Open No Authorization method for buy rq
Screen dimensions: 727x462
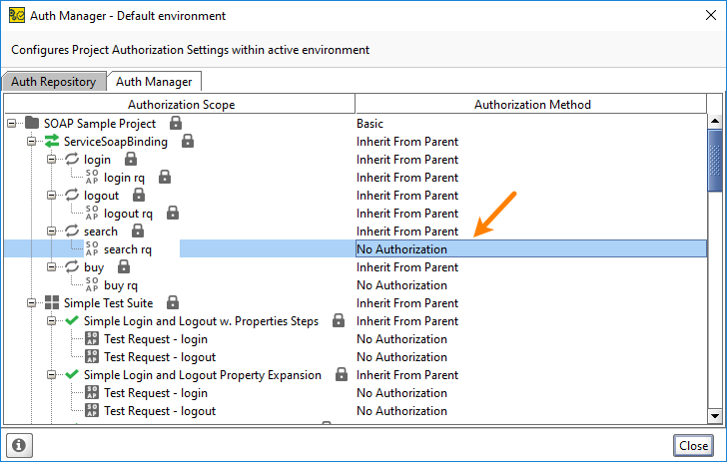point(531,285)
